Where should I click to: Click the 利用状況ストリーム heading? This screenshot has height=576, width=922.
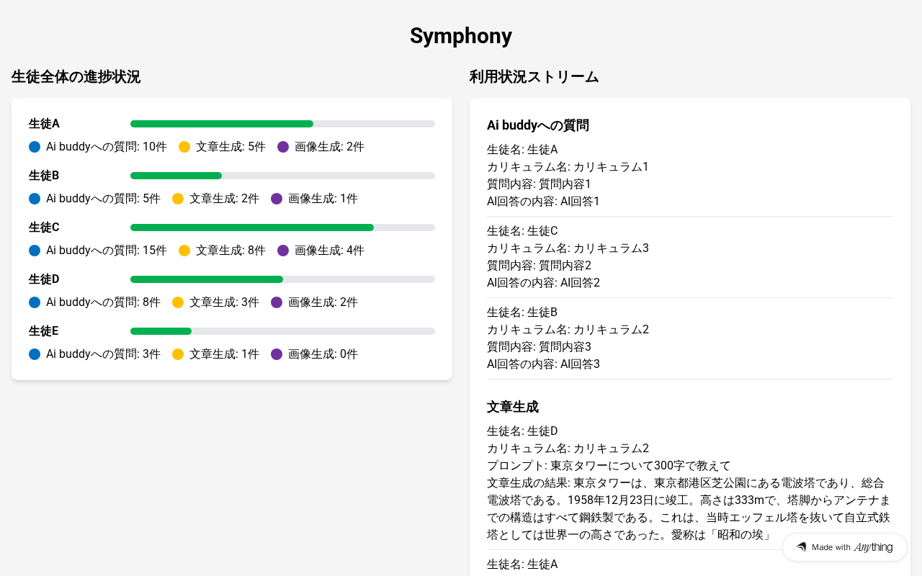tap(534, 77)
